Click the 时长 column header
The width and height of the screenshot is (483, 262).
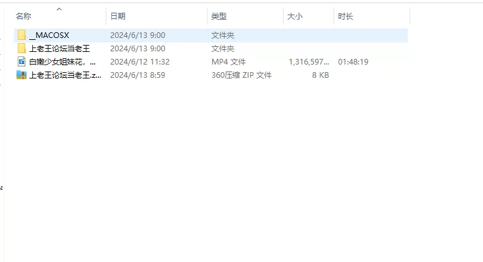click(345, 16)
